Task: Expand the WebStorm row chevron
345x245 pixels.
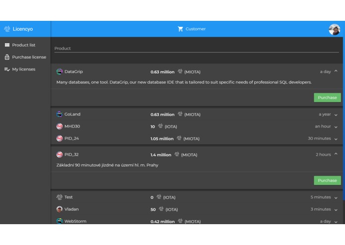Action: tap(336, 222)
